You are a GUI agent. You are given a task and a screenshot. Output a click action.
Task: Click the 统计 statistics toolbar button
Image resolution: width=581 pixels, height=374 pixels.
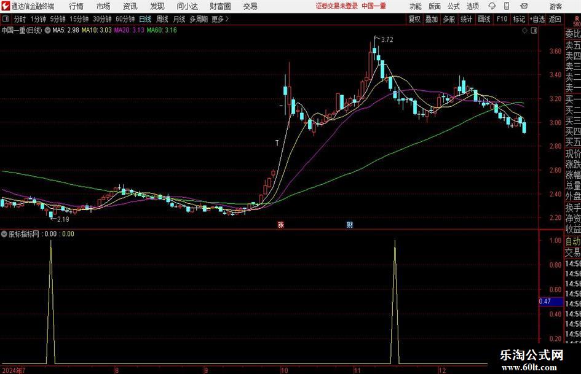point(466,19)
